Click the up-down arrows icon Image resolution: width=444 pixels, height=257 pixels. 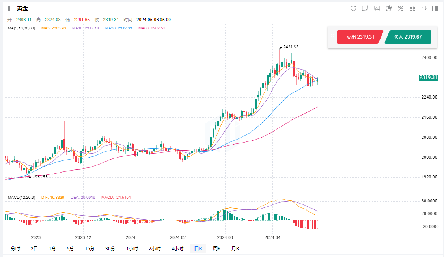pos(424,8)
